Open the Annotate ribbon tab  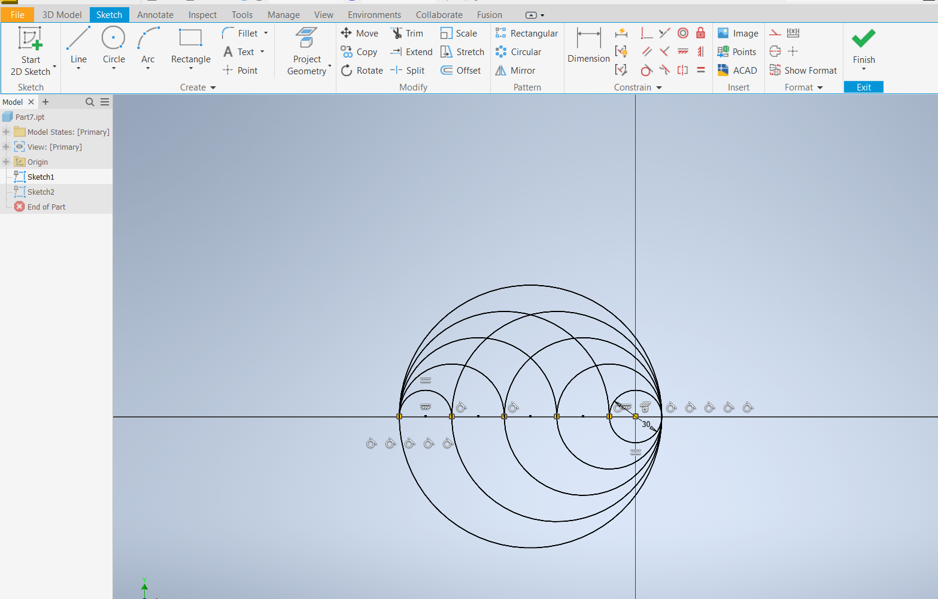pos(155,15)
